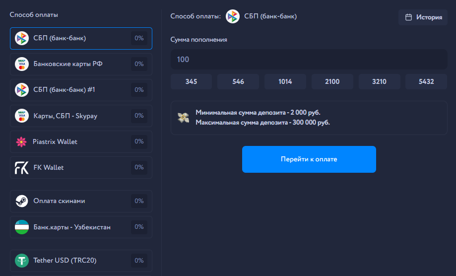Click the Uzbekistan flag icon
Screen dimensions: 456x276
click(x=22, y=227)
